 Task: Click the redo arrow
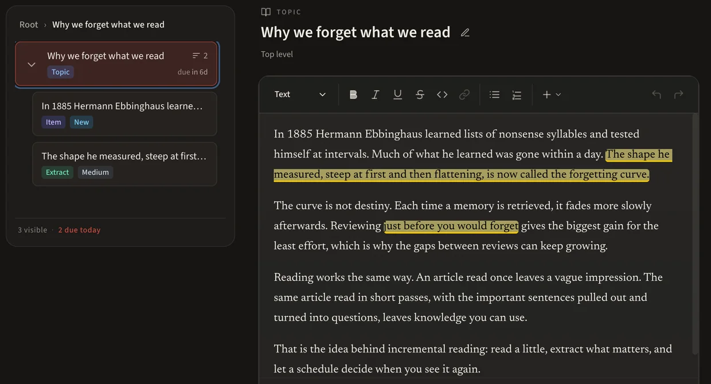click(679, 95)
